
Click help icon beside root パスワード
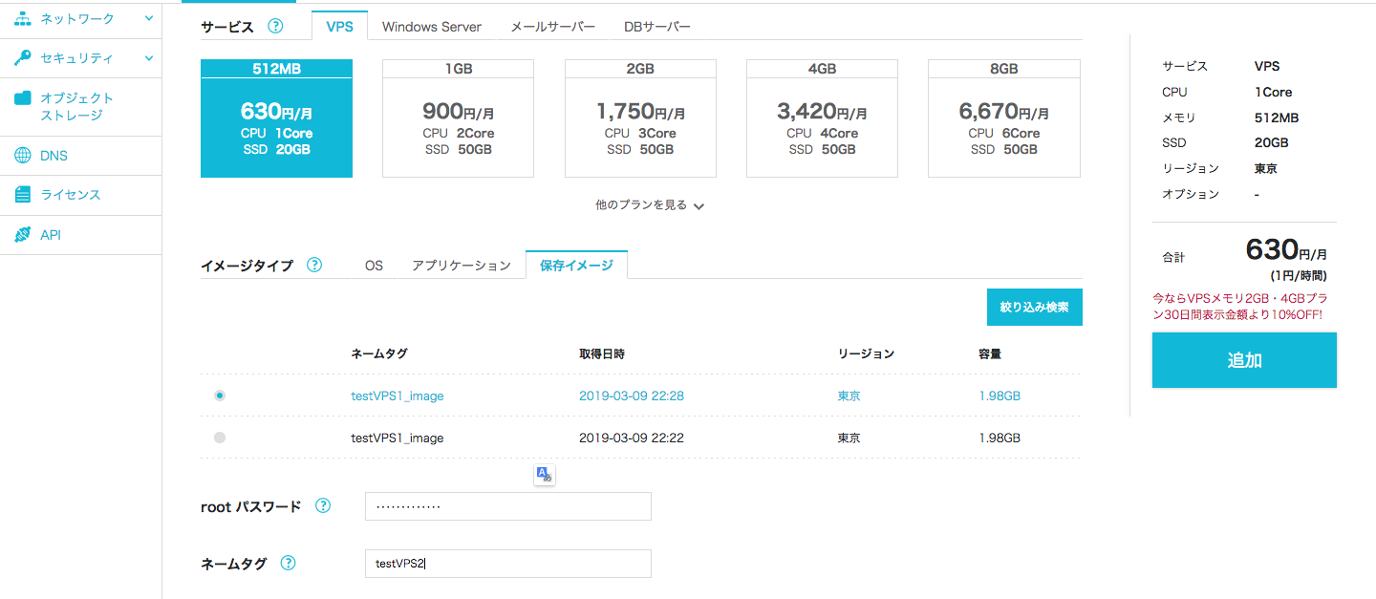323,506
